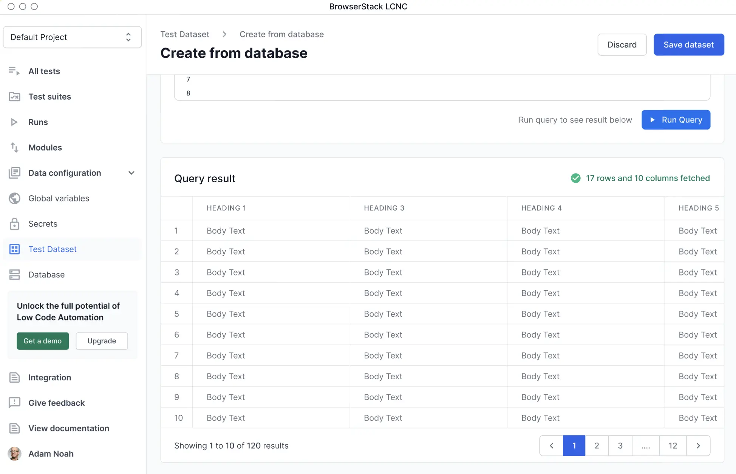Click the Database server icon
Viewport: 736px width, 474px height.
tap(14, 275)
